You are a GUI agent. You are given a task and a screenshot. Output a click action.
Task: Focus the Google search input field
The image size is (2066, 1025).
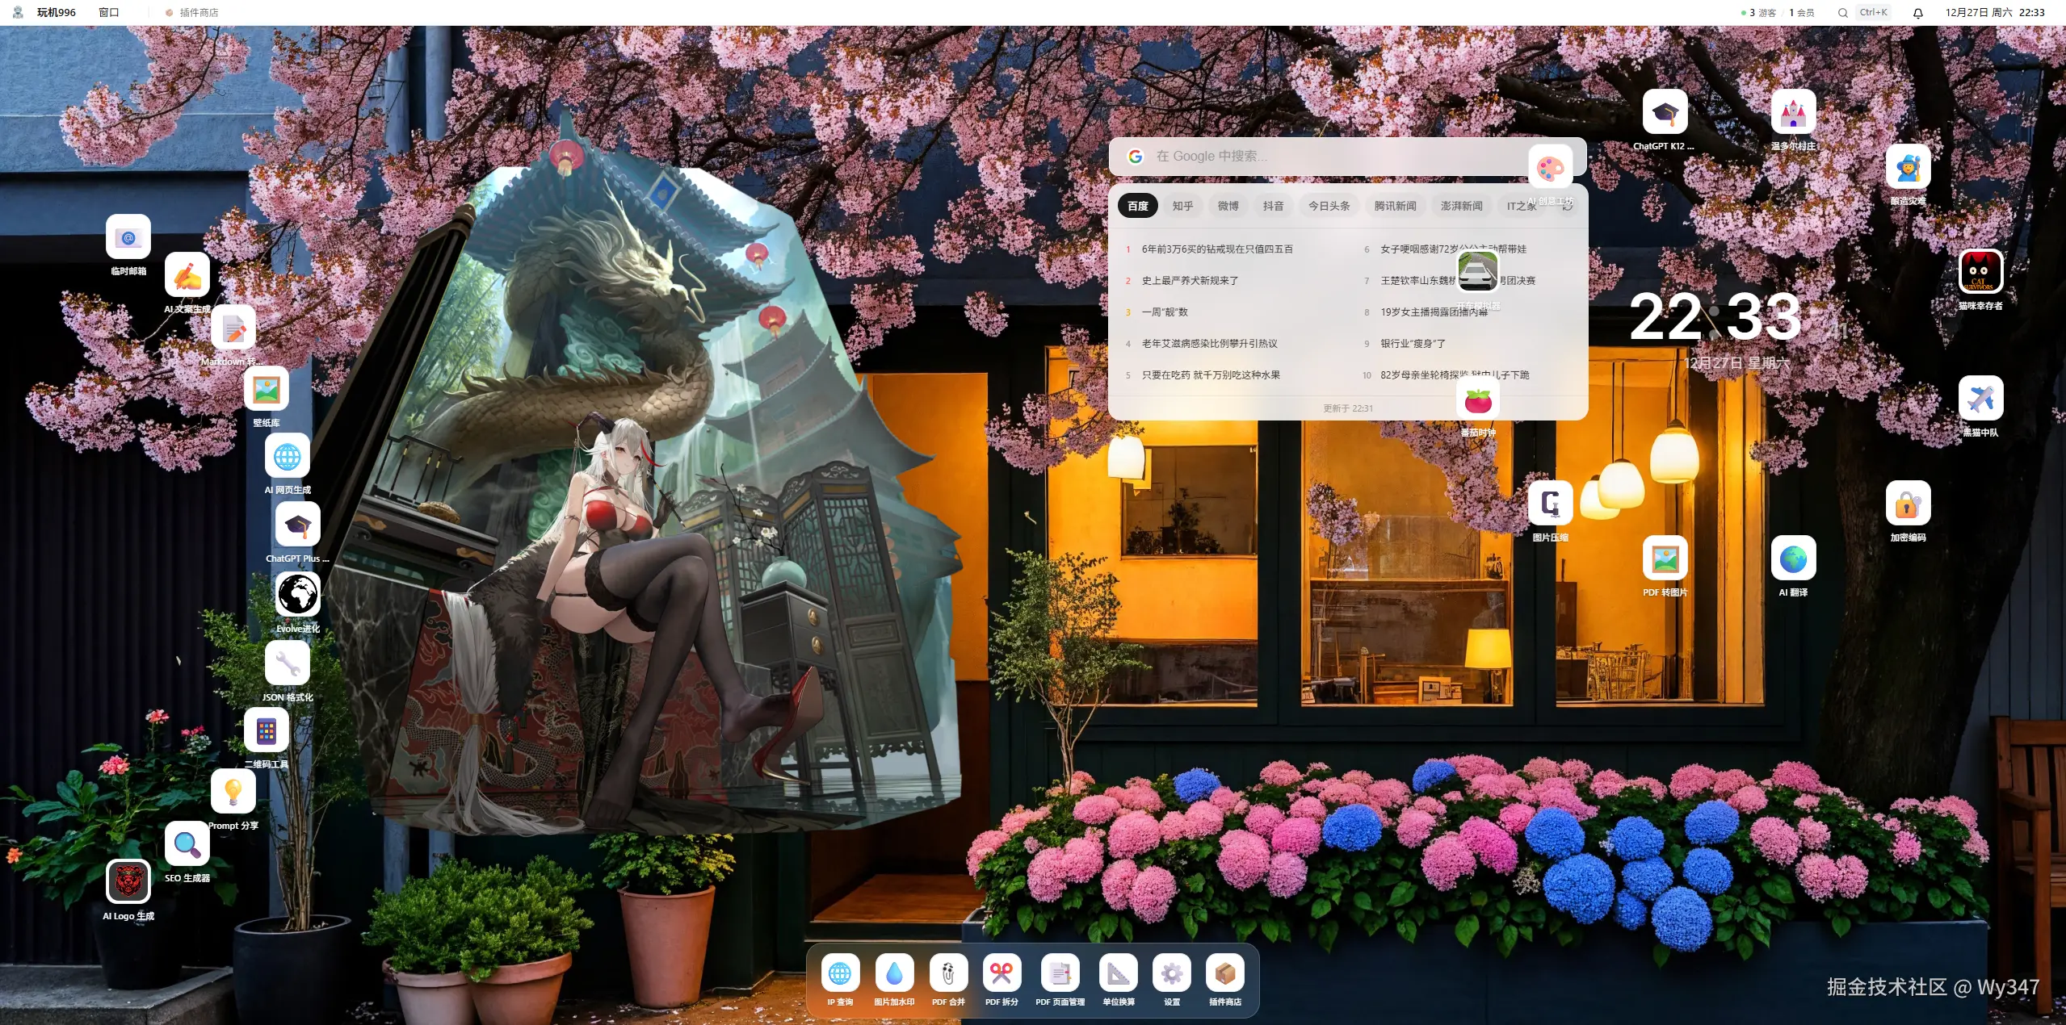click(1347, 157)
